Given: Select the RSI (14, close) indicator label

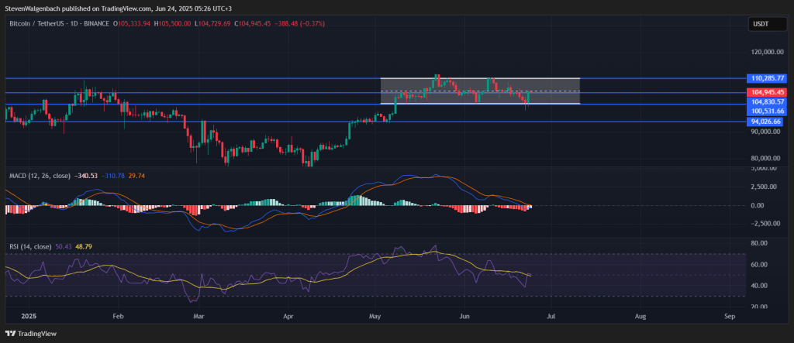Looking at the screenshot, I should [31, 245].
